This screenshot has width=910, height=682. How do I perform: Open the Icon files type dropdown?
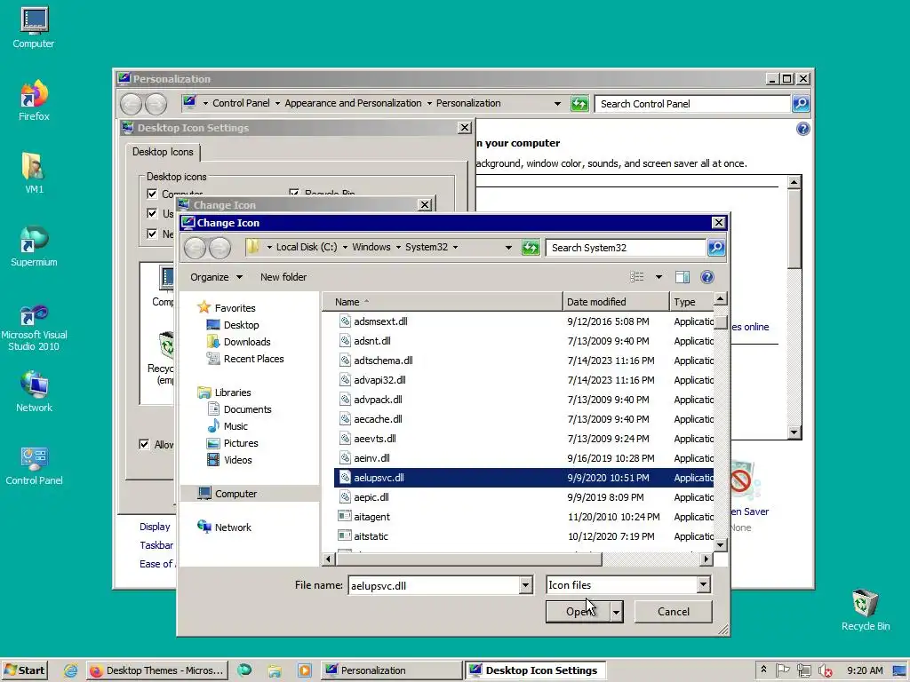point(704,584)
